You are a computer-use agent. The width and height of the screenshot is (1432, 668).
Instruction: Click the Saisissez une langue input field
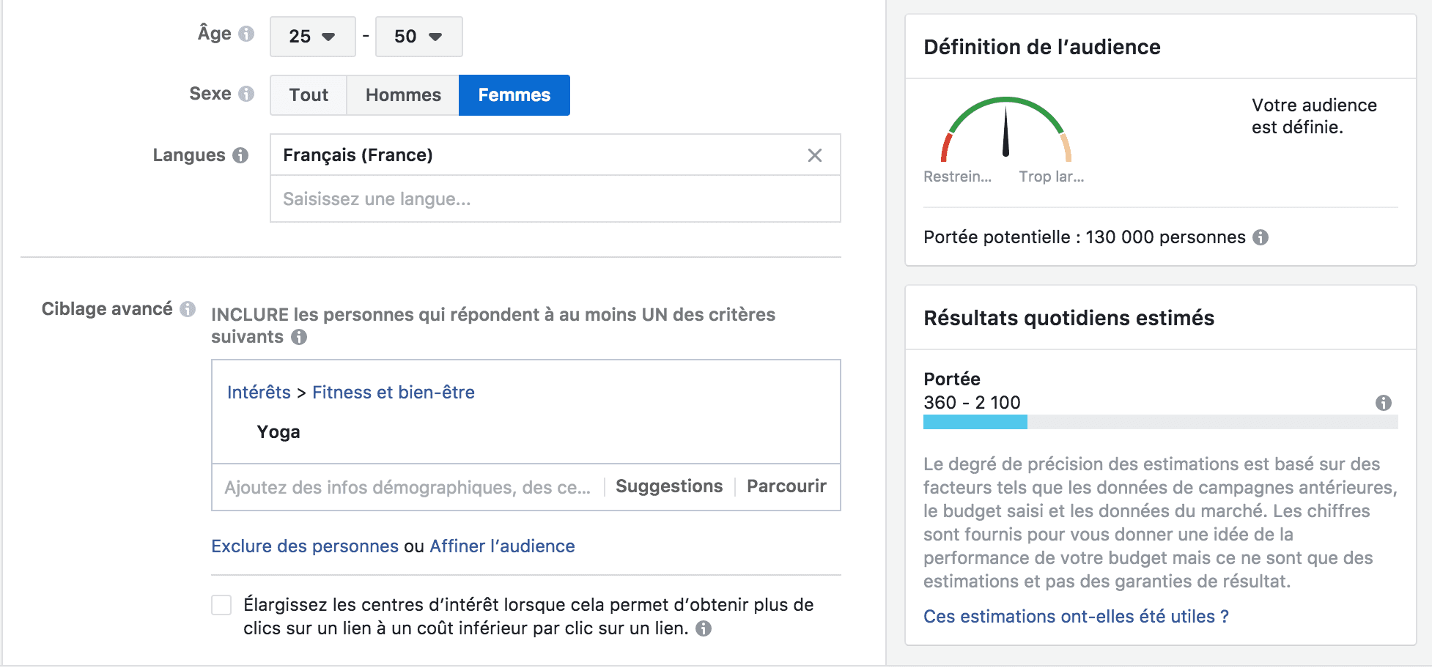(x=554, y=199)
